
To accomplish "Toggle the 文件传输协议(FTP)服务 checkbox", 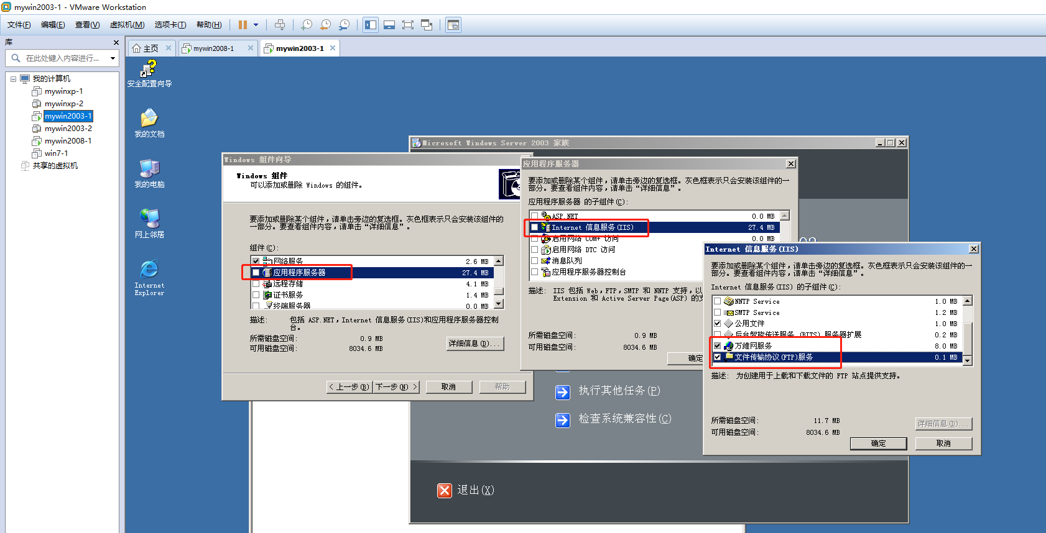I will tap(717, 357).
